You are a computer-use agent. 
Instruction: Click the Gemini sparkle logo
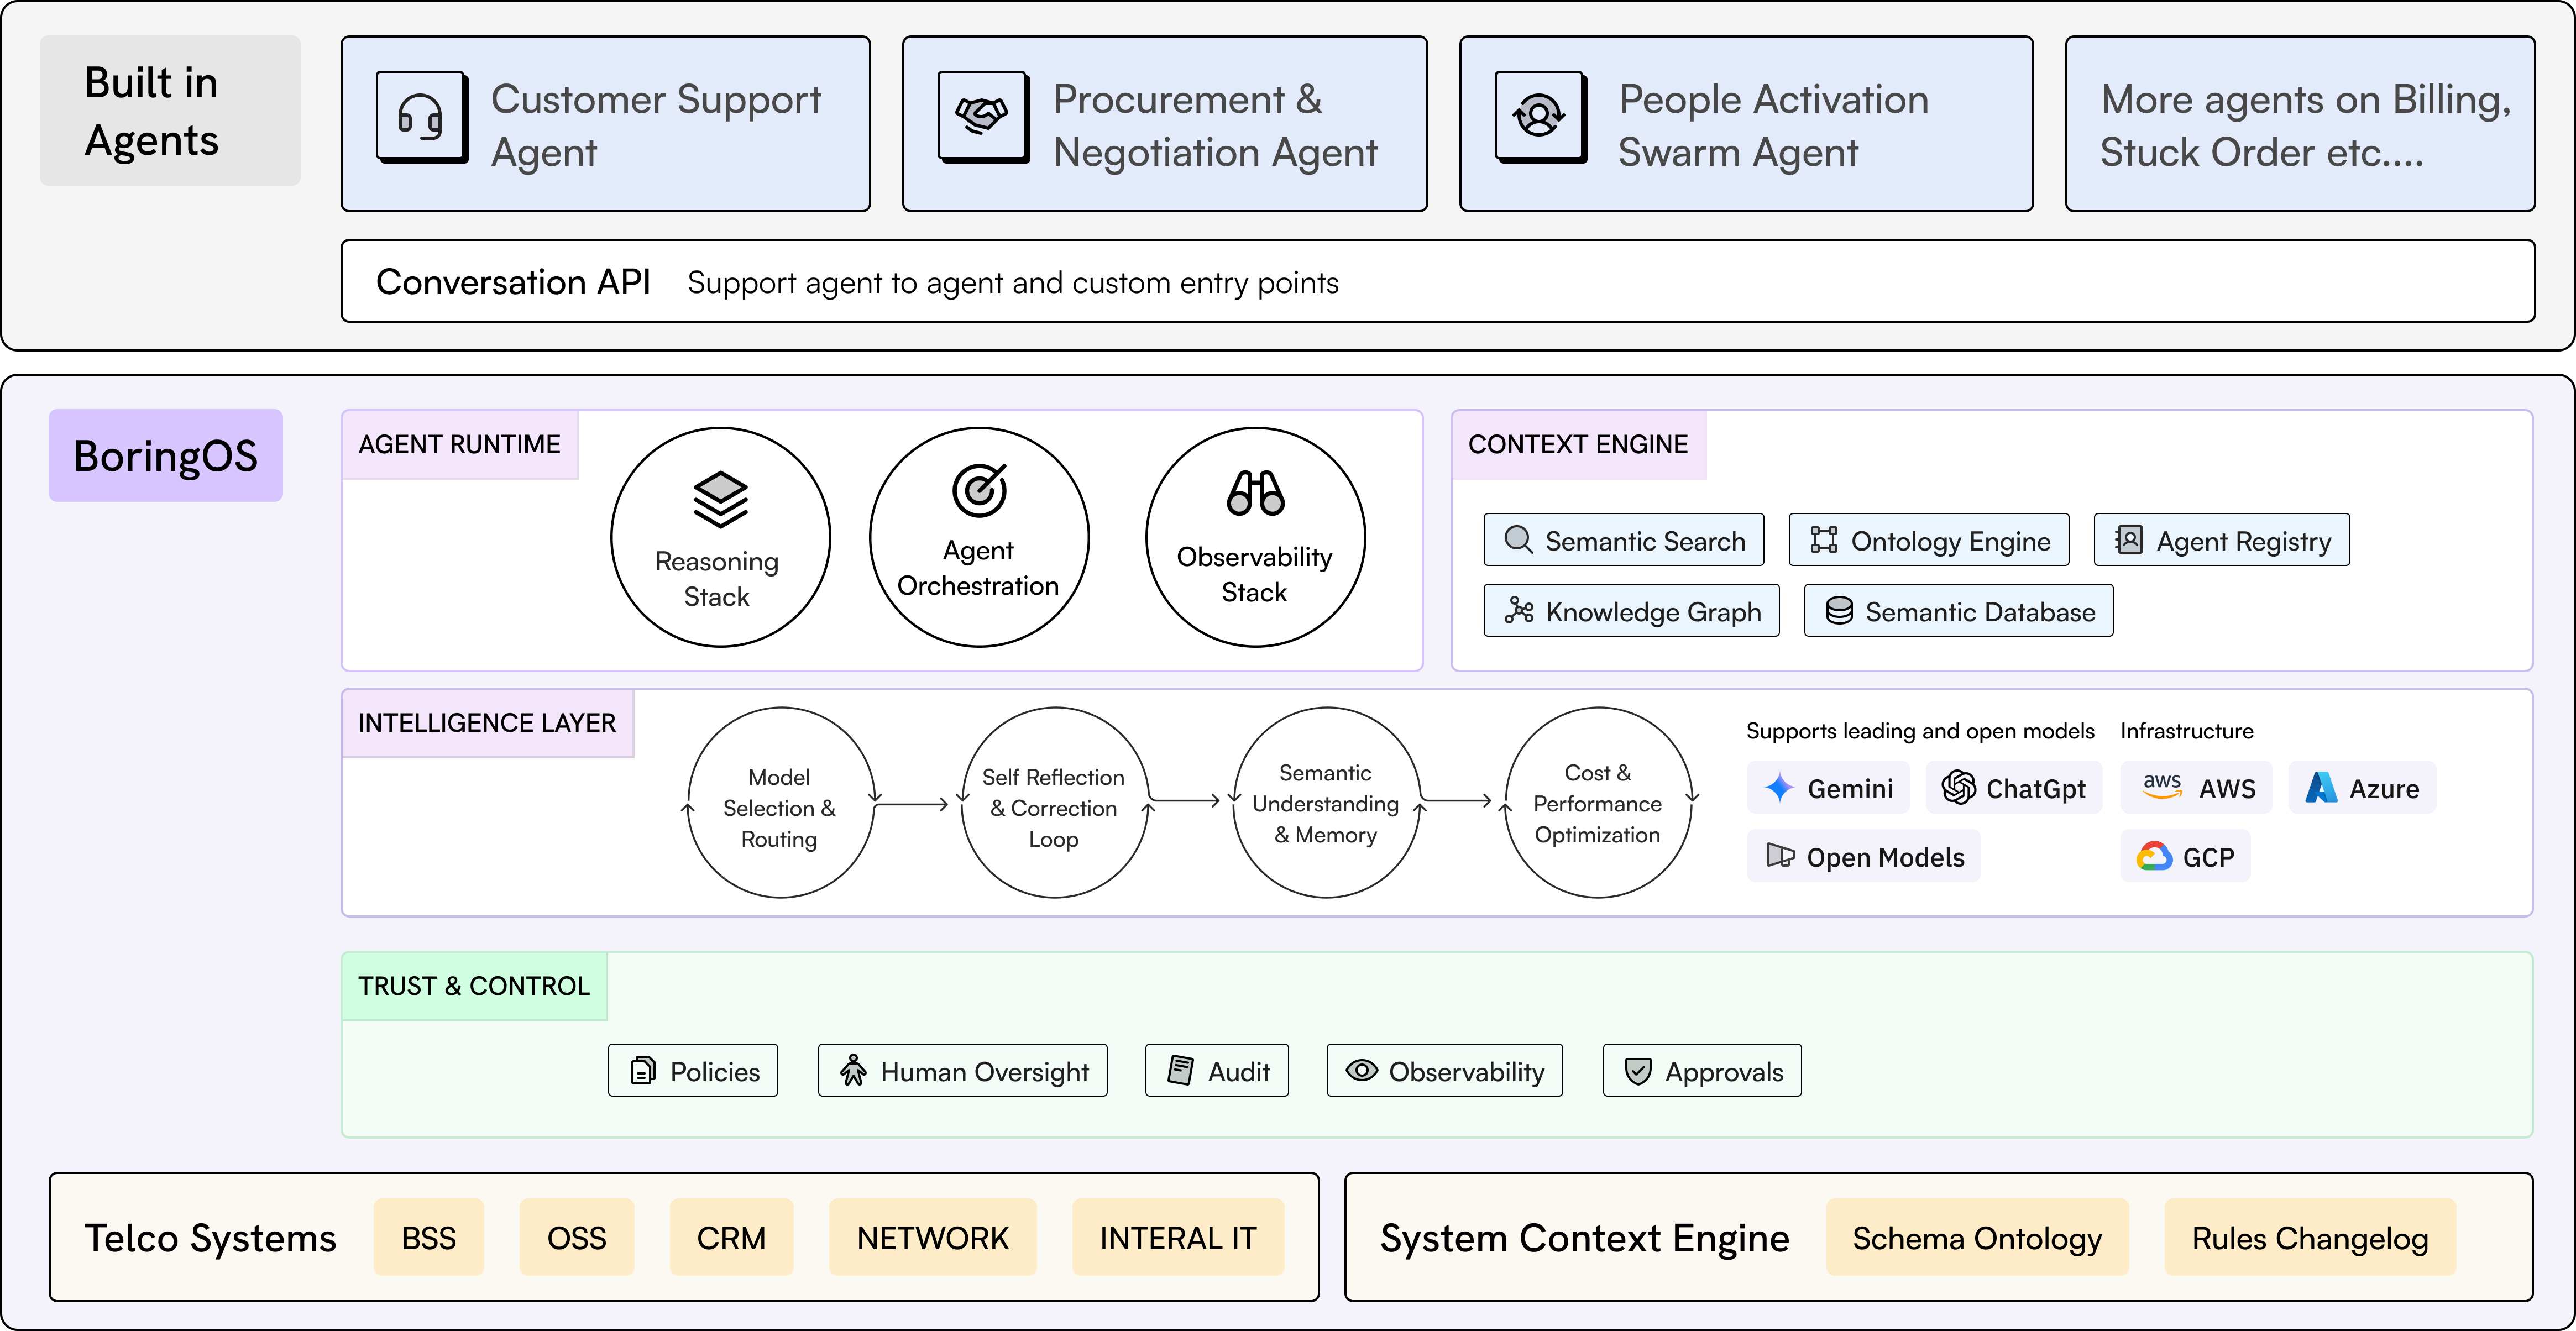pyautogui.click(x=1779, y=788)
